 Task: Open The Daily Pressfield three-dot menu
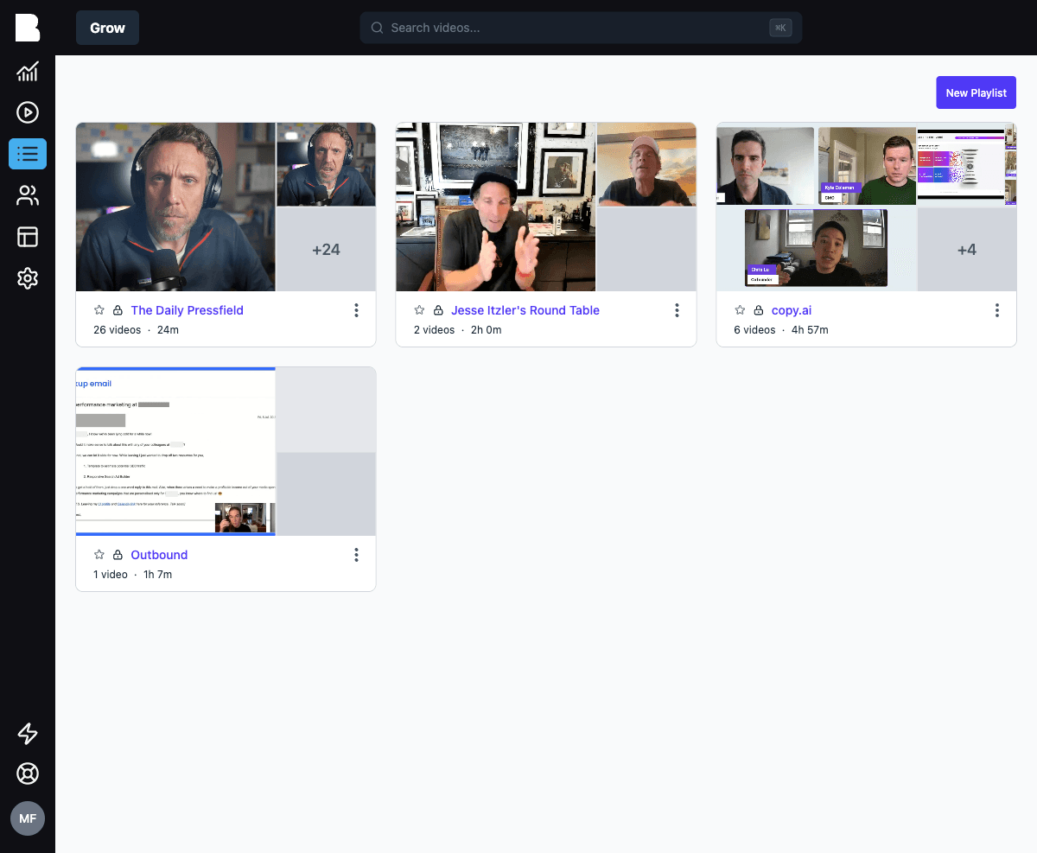[356, 310]
